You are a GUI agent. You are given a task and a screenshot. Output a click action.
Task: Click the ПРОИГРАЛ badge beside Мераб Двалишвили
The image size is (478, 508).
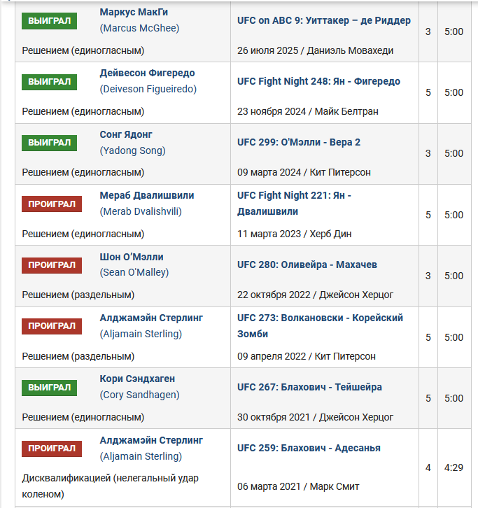pyautogui.click(x=52, y=204)
